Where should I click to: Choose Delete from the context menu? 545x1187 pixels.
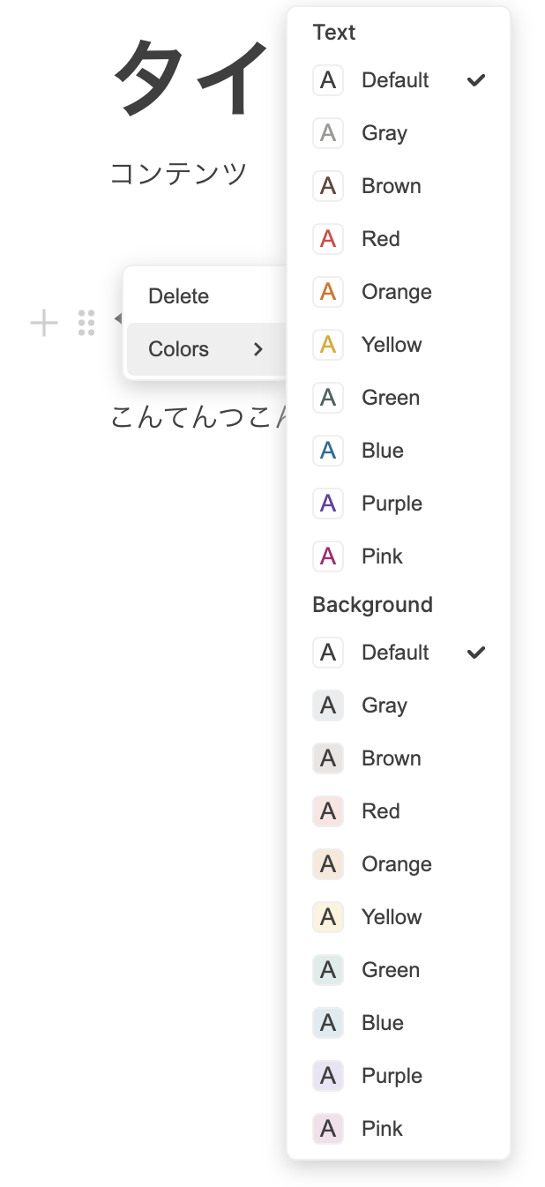[x=179, y=296]
